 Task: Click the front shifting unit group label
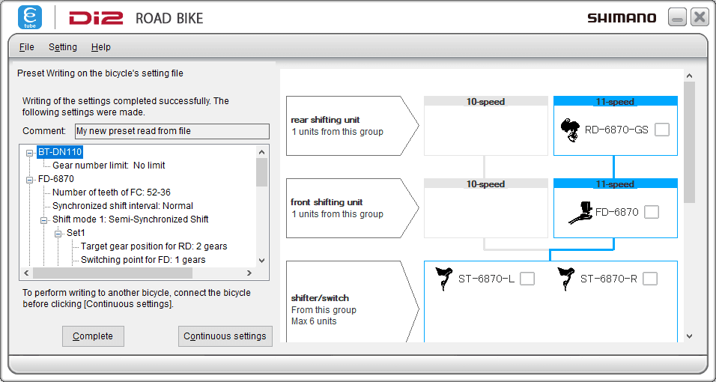[x=352, y=208]
